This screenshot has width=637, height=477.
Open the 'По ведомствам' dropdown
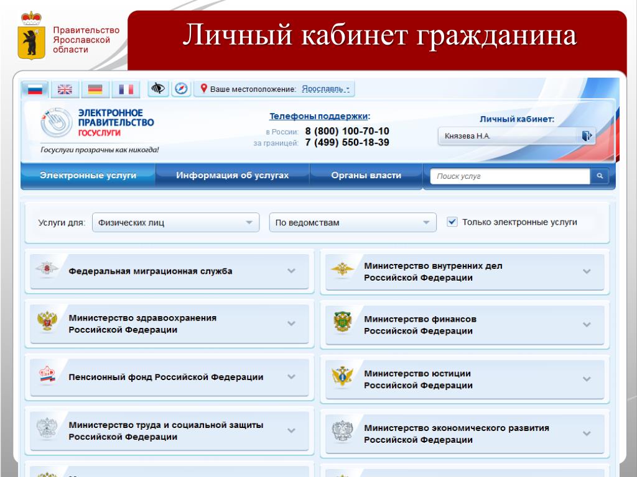click(353, 223)
